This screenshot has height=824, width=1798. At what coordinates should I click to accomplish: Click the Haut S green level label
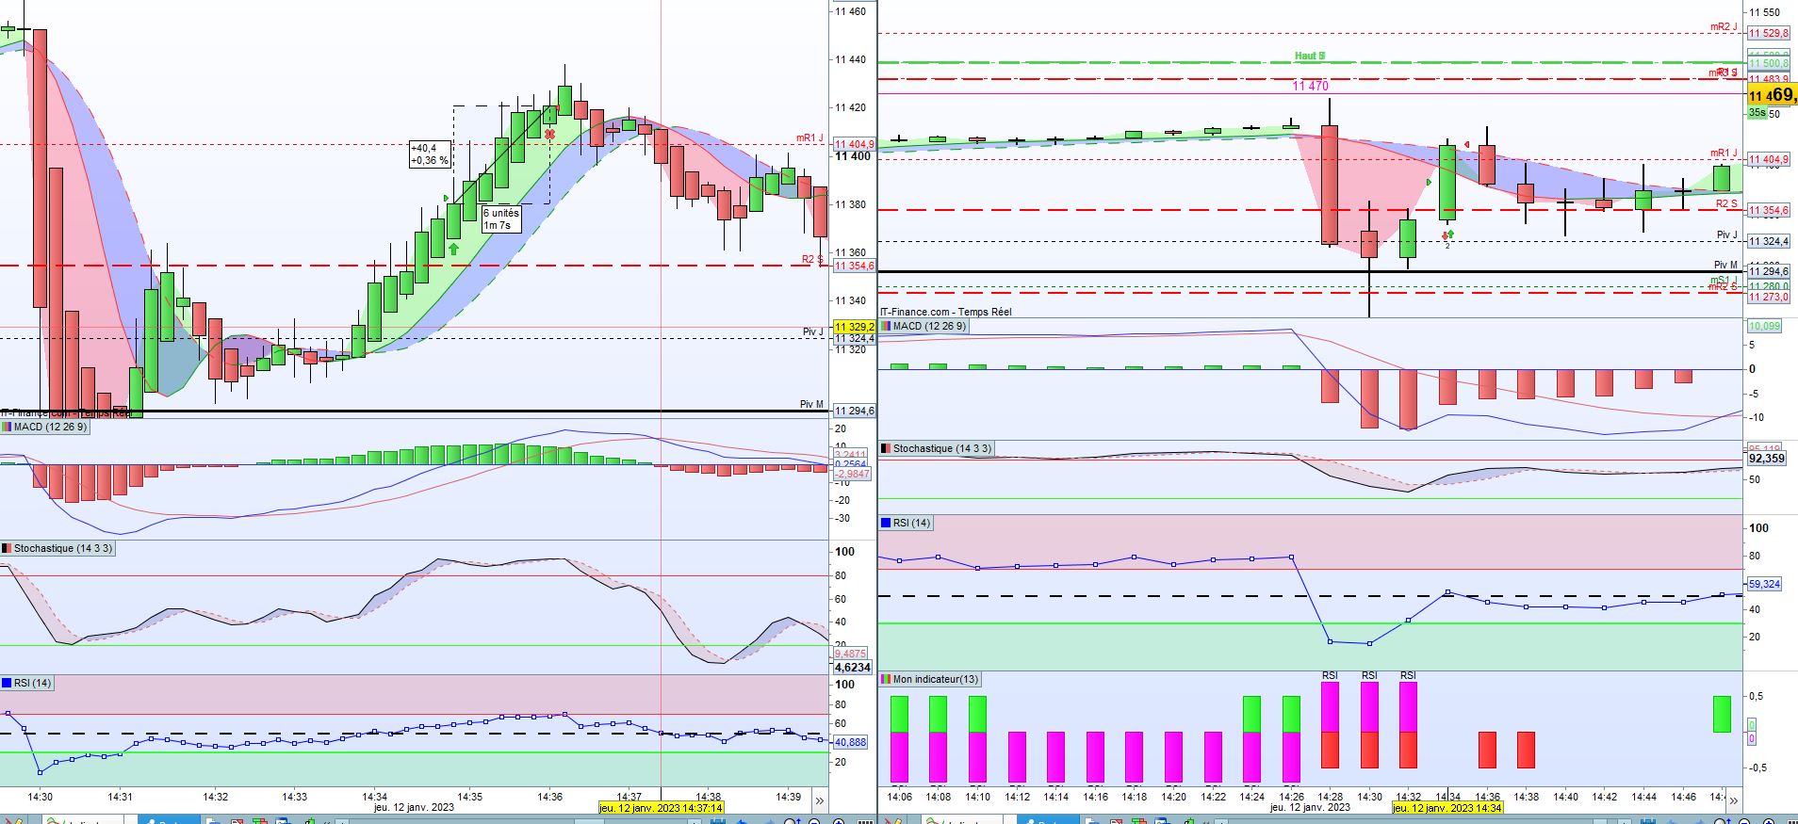(x=1310, y=57)
